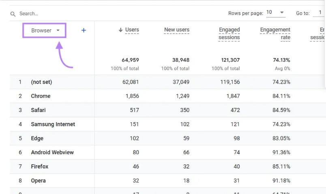Viewport: 326px width, 194px height.
Task: Click Chrome's 1,847 engaged sessions cell
Action: point(233,96)
